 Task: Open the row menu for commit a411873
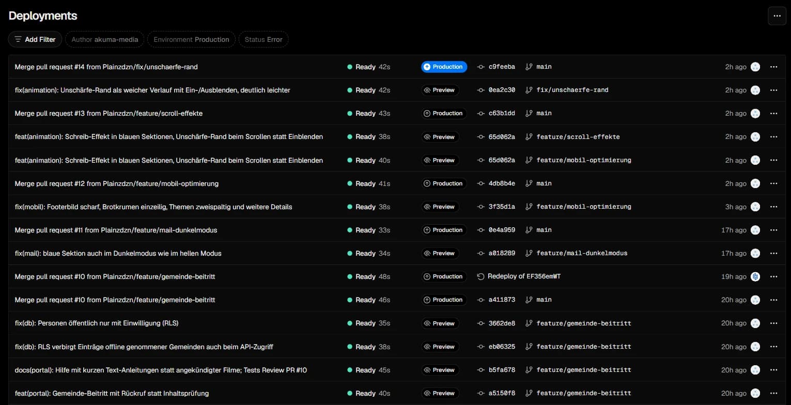tap(773, 300)
